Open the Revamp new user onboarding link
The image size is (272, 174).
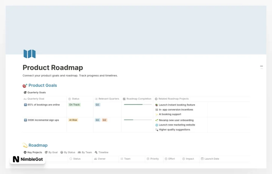(x=176, y=120)
